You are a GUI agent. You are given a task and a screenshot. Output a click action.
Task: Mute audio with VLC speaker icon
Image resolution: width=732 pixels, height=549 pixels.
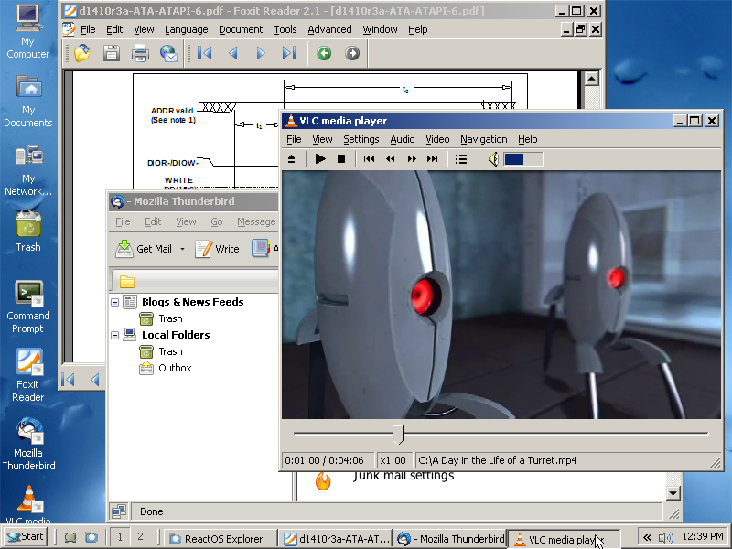[492, 159]
